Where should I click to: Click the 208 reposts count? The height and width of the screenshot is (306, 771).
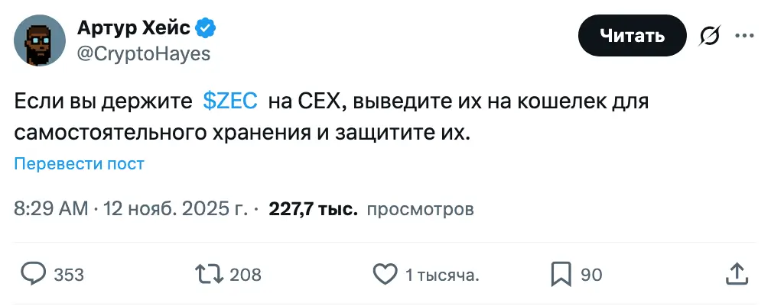[246, 275]
